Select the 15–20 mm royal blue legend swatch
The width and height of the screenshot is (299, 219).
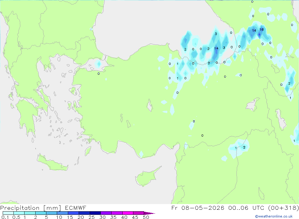73,213
